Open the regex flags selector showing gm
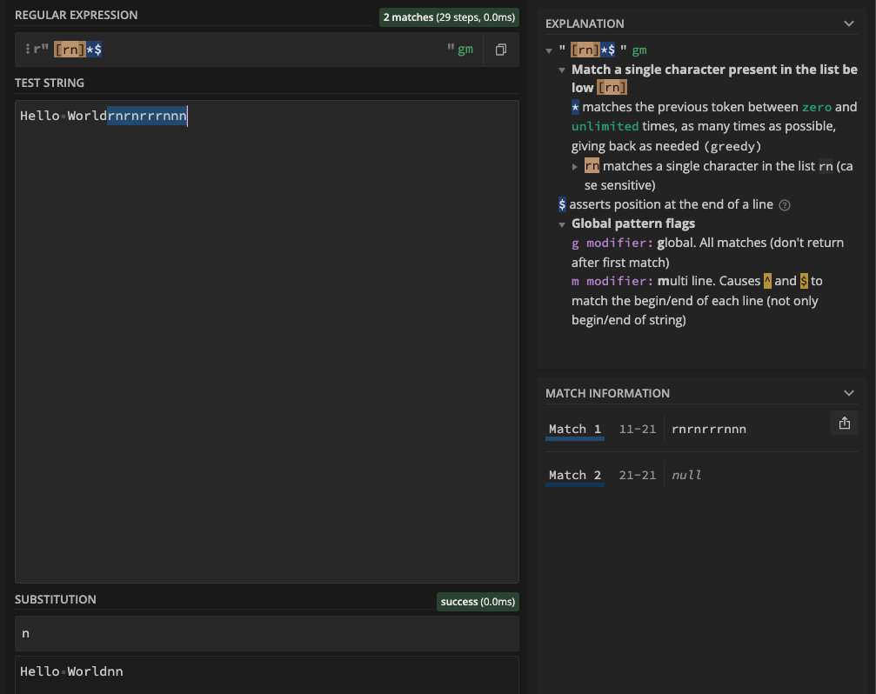The height and width of the screenshot is (694, 876). tap(466, 50)
